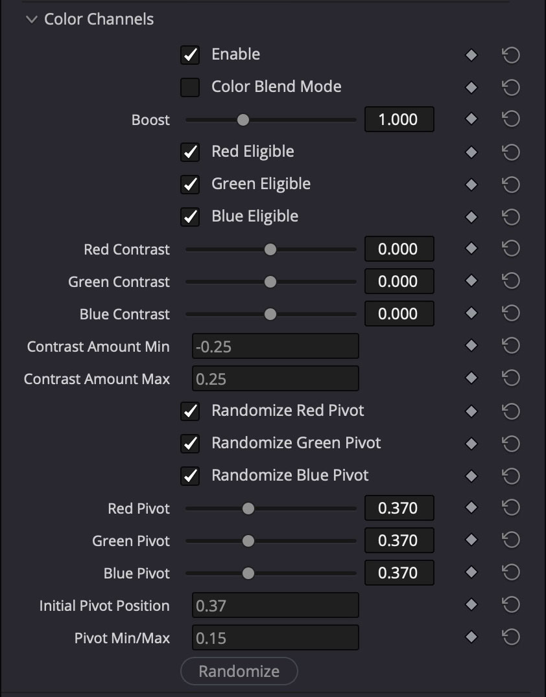546x697 pixels.
Task: Click inside the Contrast Amount Max field
Action: tap(275, 378)
